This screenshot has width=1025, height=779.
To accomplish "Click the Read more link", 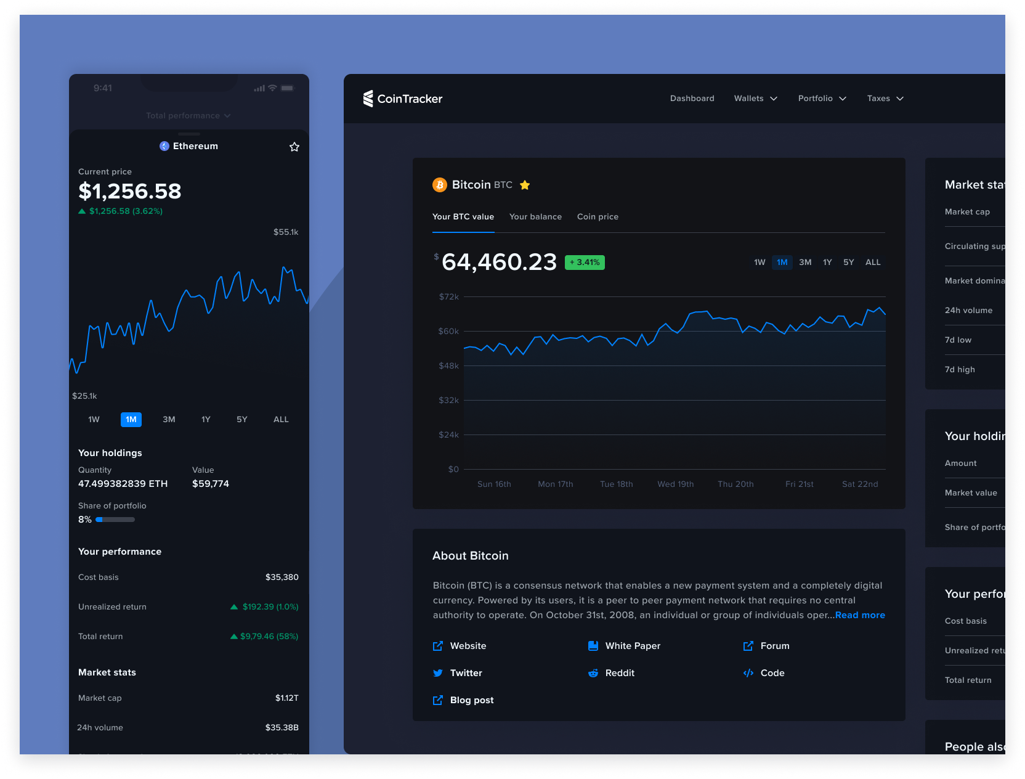I will click(860, 615).
